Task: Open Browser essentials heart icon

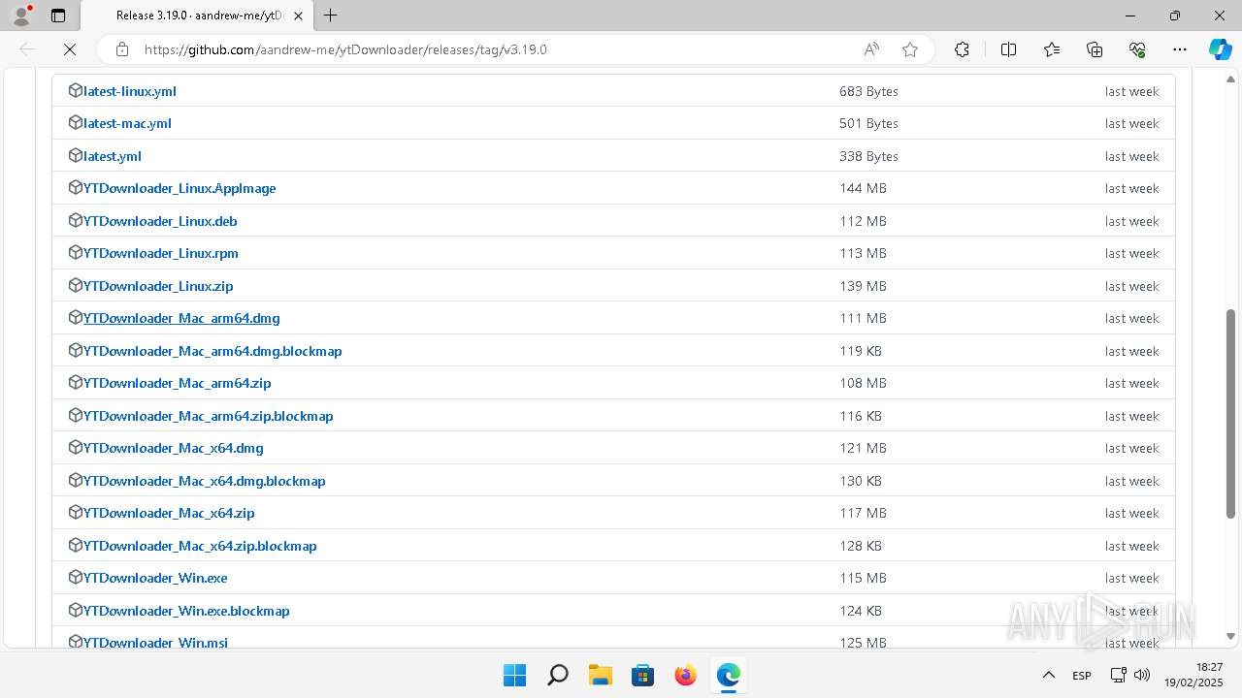Action: (1137, 49)
